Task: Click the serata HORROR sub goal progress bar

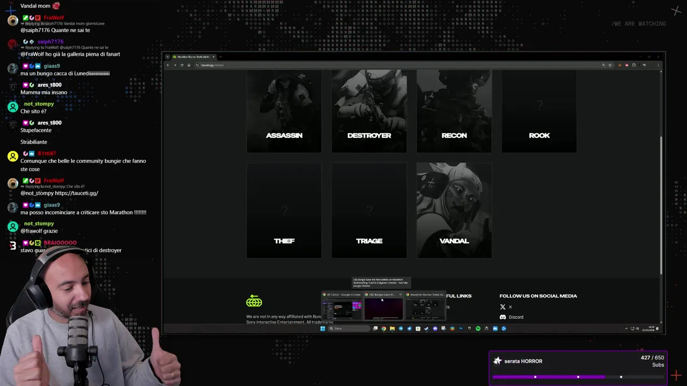Action: coord(578,377)
